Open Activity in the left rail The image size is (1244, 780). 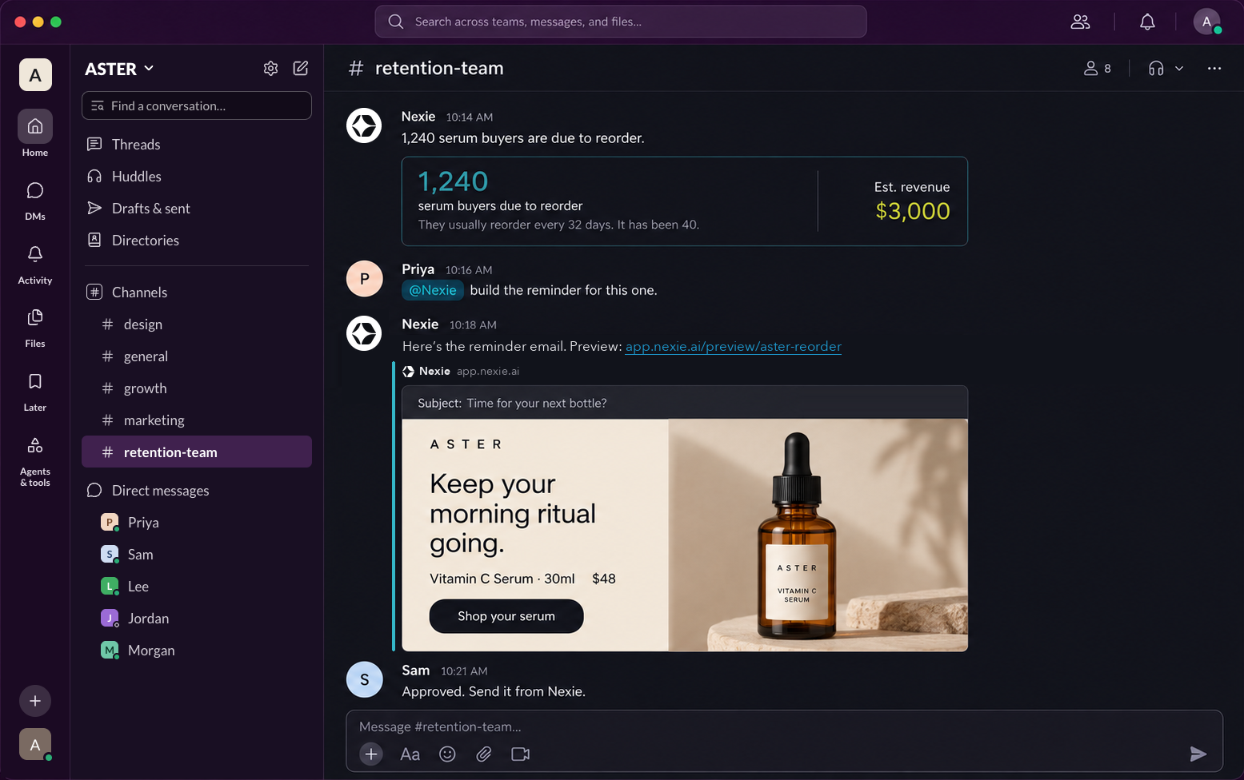(35, 264)
